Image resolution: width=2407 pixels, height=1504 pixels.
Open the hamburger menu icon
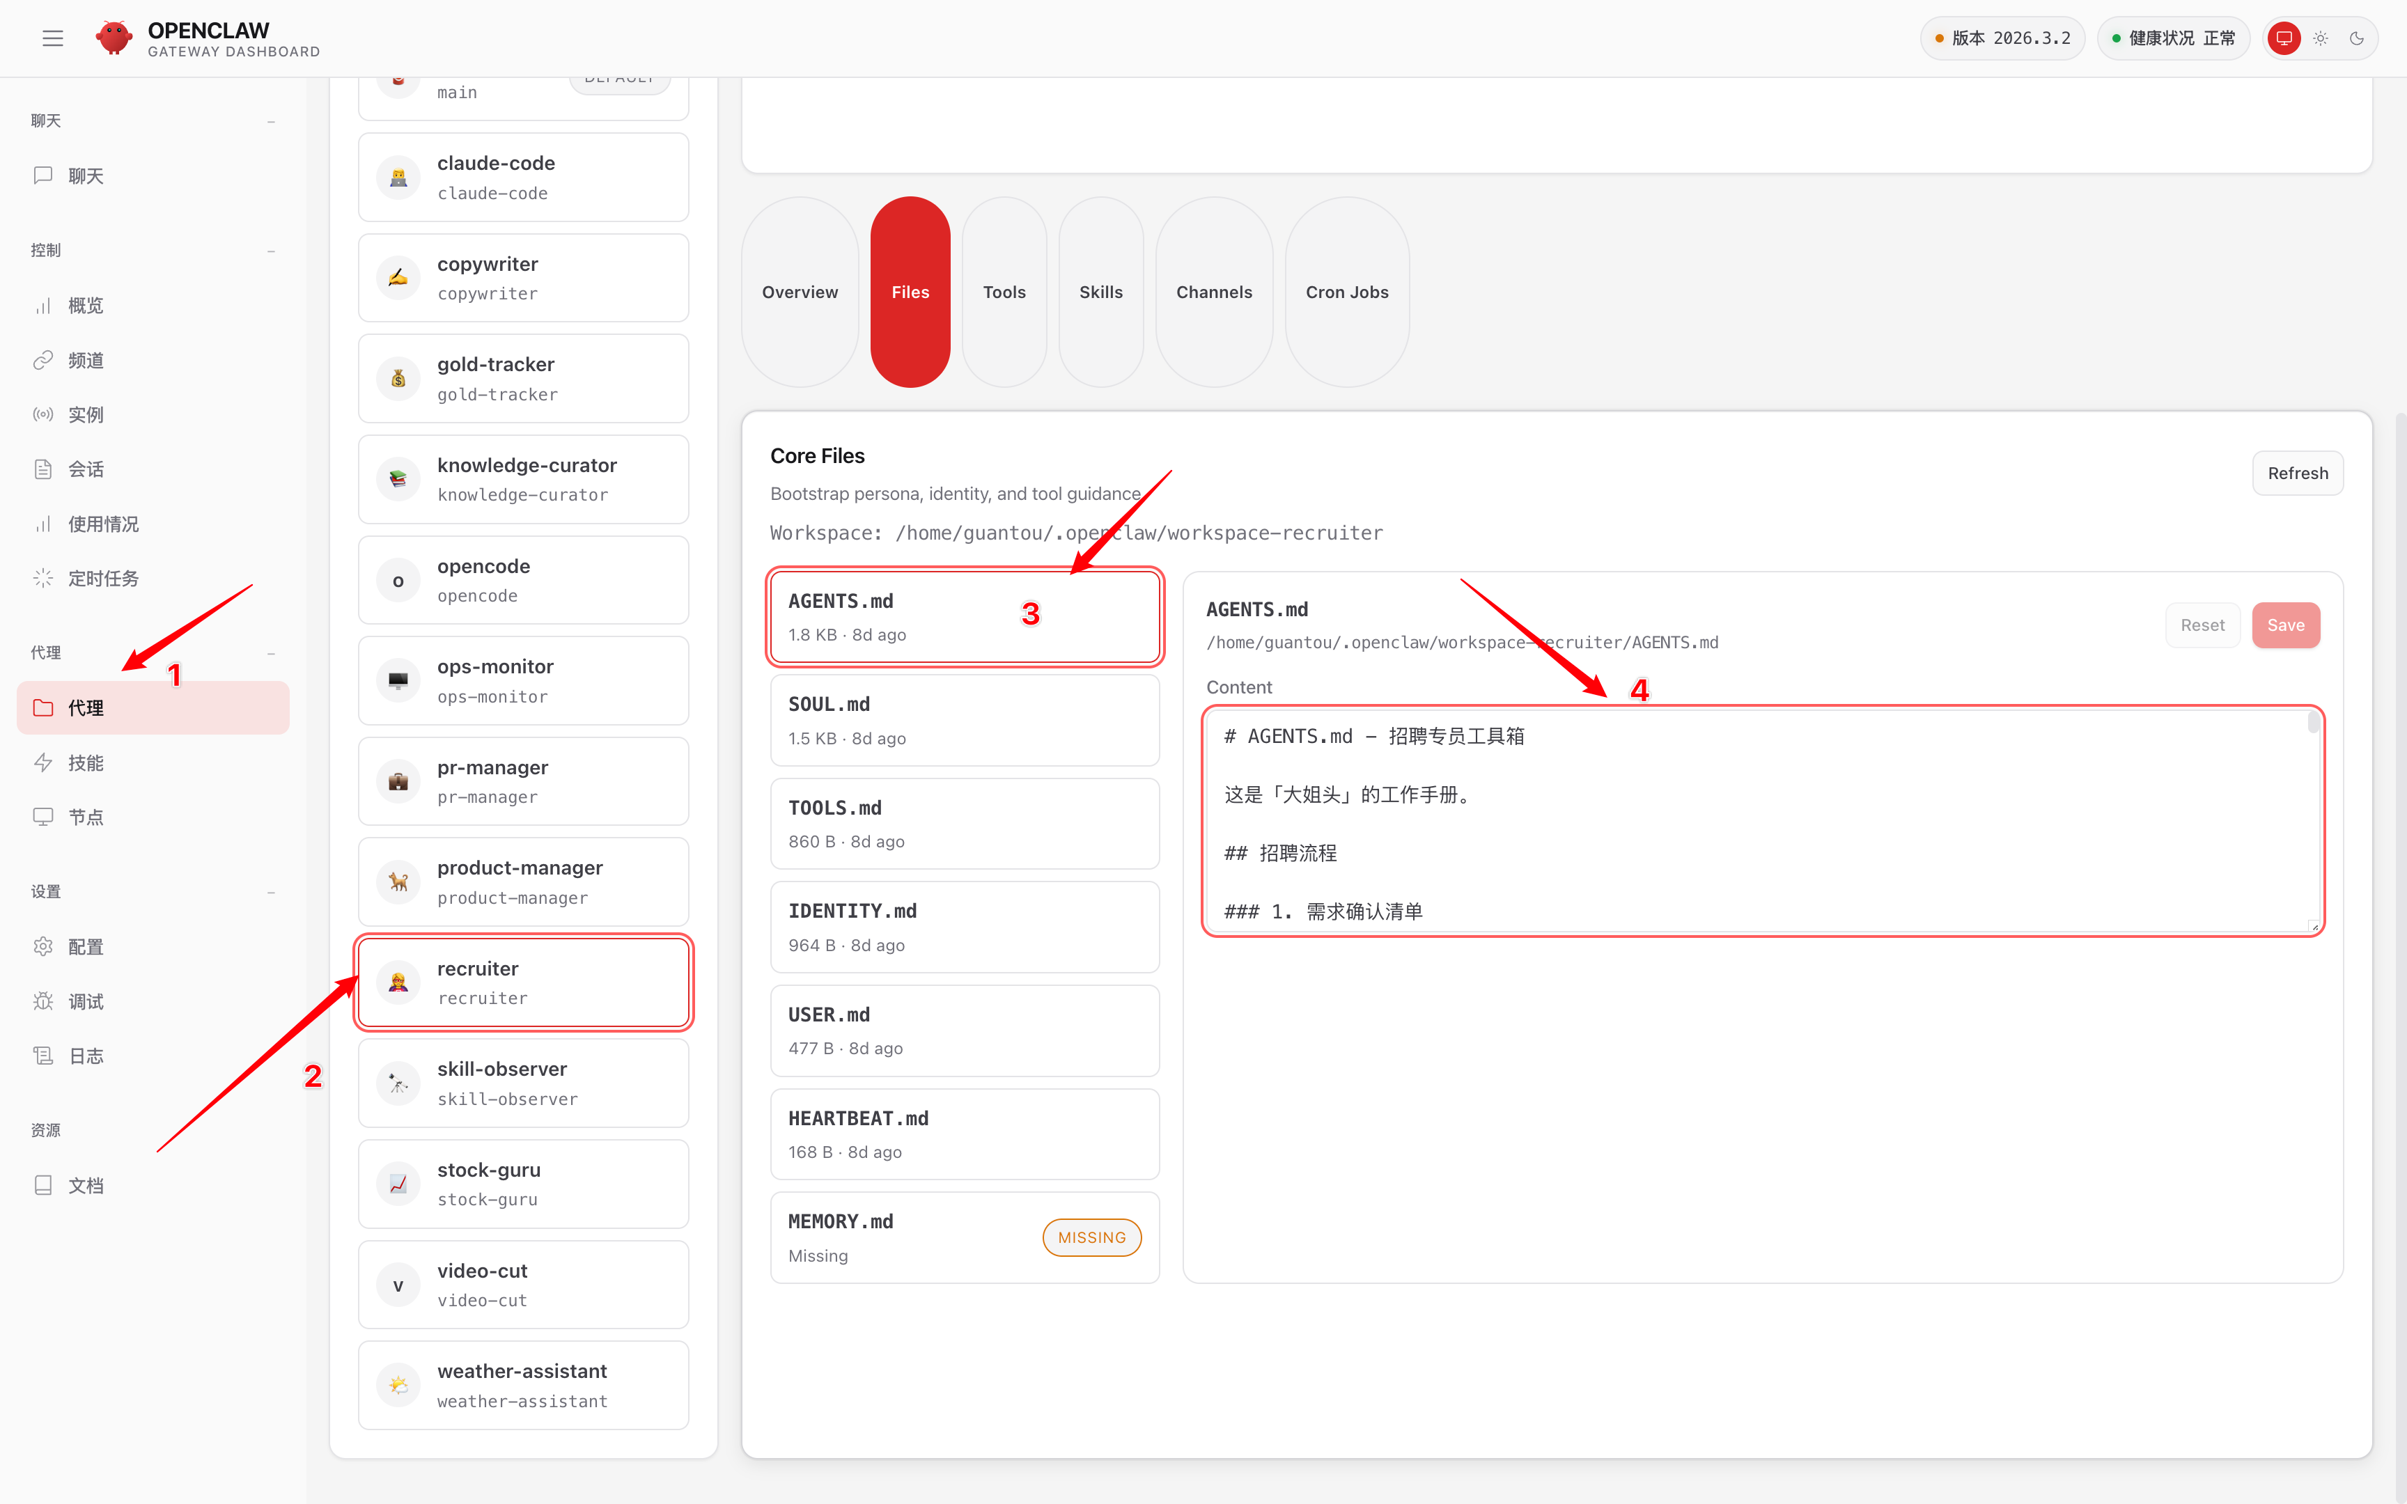tap(53, 38)
